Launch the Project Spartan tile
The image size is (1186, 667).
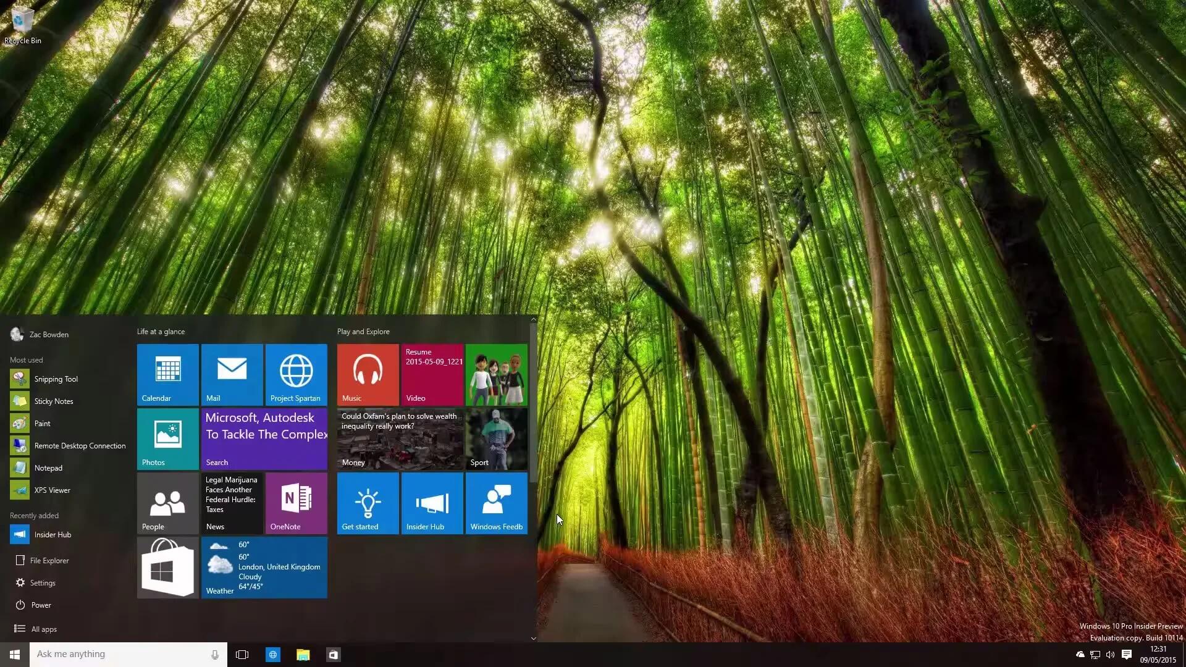[296, 375]
